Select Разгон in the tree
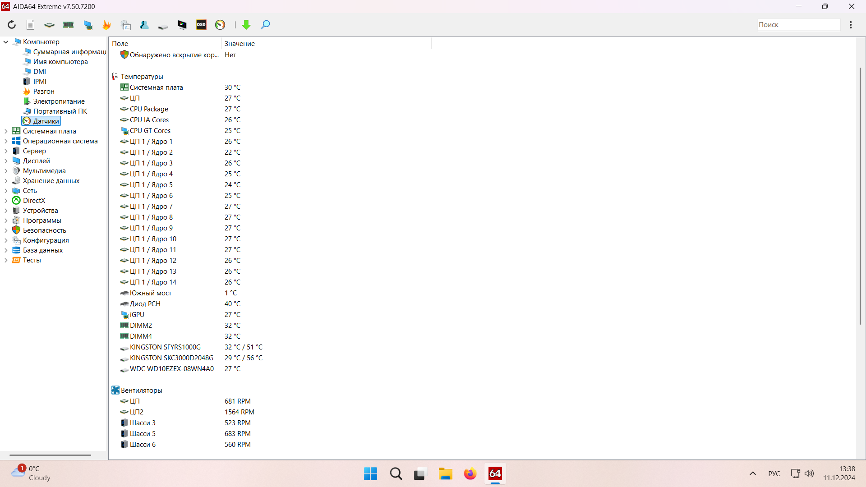 pyautogui.click(x=43, y=92)
